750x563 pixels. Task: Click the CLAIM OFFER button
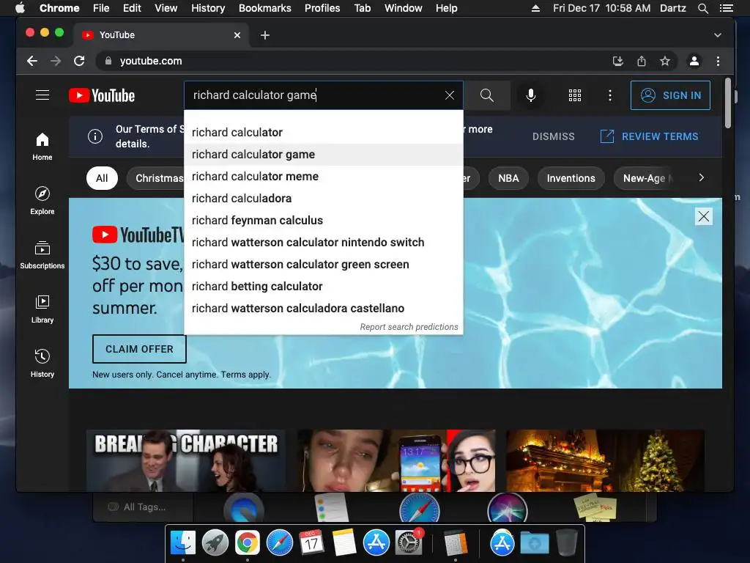pyautogui.click(x=139, y=349)
